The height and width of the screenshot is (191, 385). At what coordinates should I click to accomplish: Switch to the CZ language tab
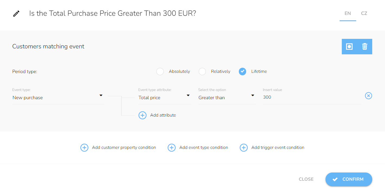[364, 13]
